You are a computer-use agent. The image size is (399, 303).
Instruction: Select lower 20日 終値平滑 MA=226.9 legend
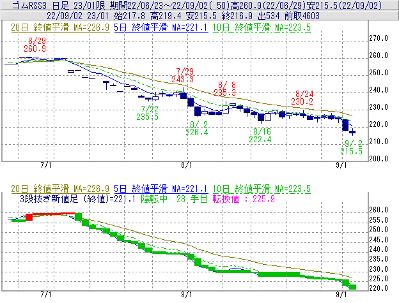click(60, 189)
